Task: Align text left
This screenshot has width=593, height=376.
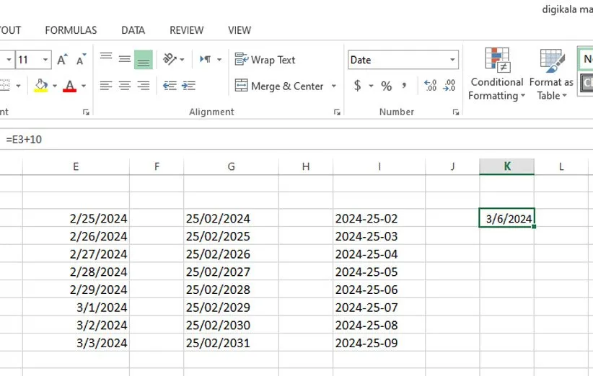Action: click(x=106, y=86)
